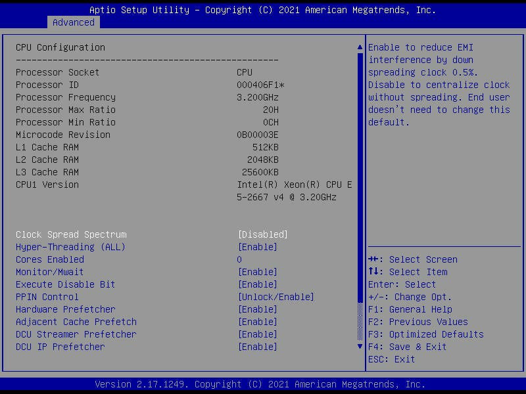The image size is (526, 394).
Task: Toggle Hyper-Threading (ALL) Enable value
Action: (257, 247)
